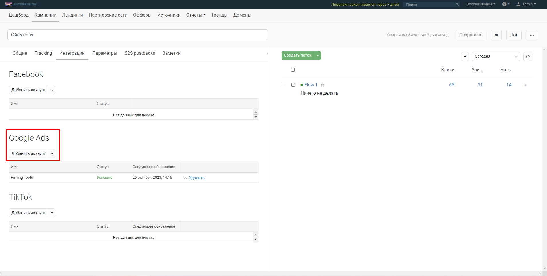Click the Ничего не делать action text
Screen dimensions: 547x276
coord(319,93)
